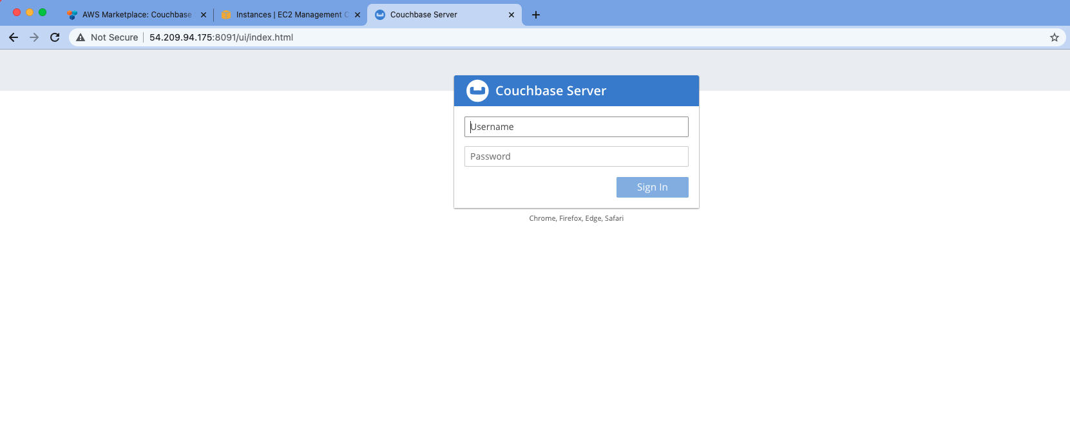The width and height of the screenshot is (1070, 448).
Task: Focus the Username input field
Action: [x=576, y=127]
